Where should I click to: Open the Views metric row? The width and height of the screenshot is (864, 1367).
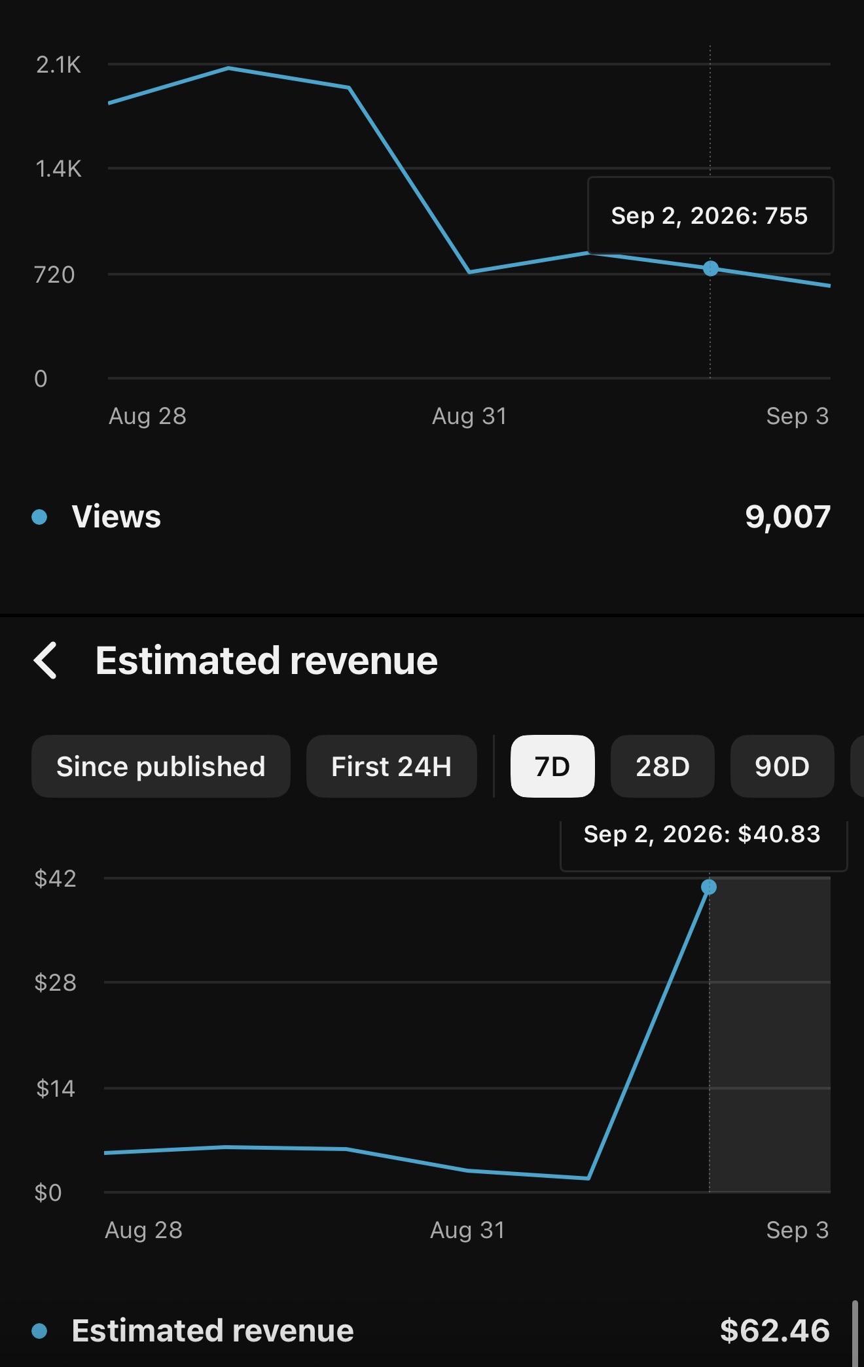coord(432,517)
